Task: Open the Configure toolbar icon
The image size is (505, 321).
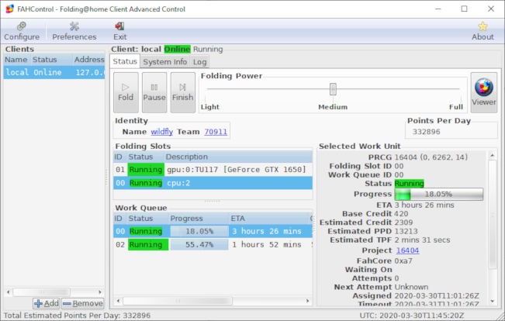Action: click(x=22, y=31)
